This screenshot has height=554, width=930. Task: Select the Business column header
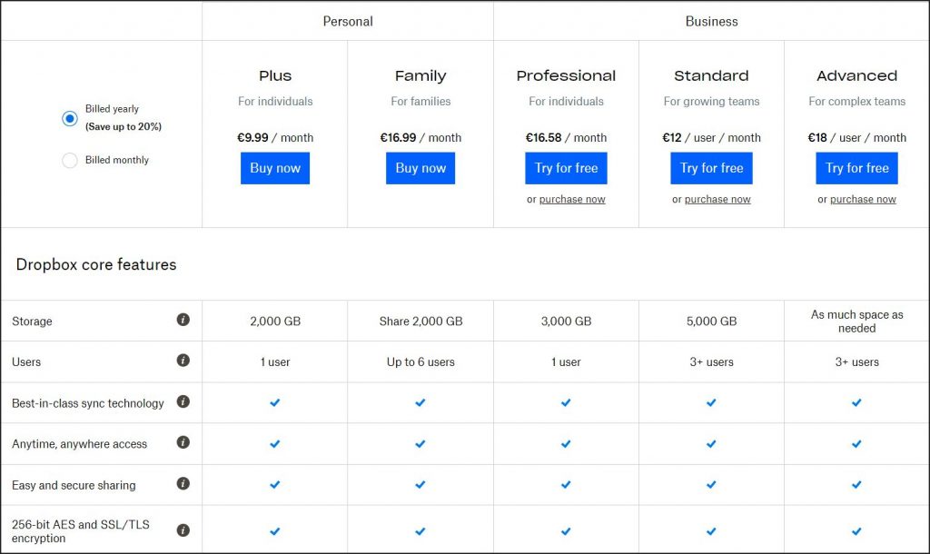point(712,22)
